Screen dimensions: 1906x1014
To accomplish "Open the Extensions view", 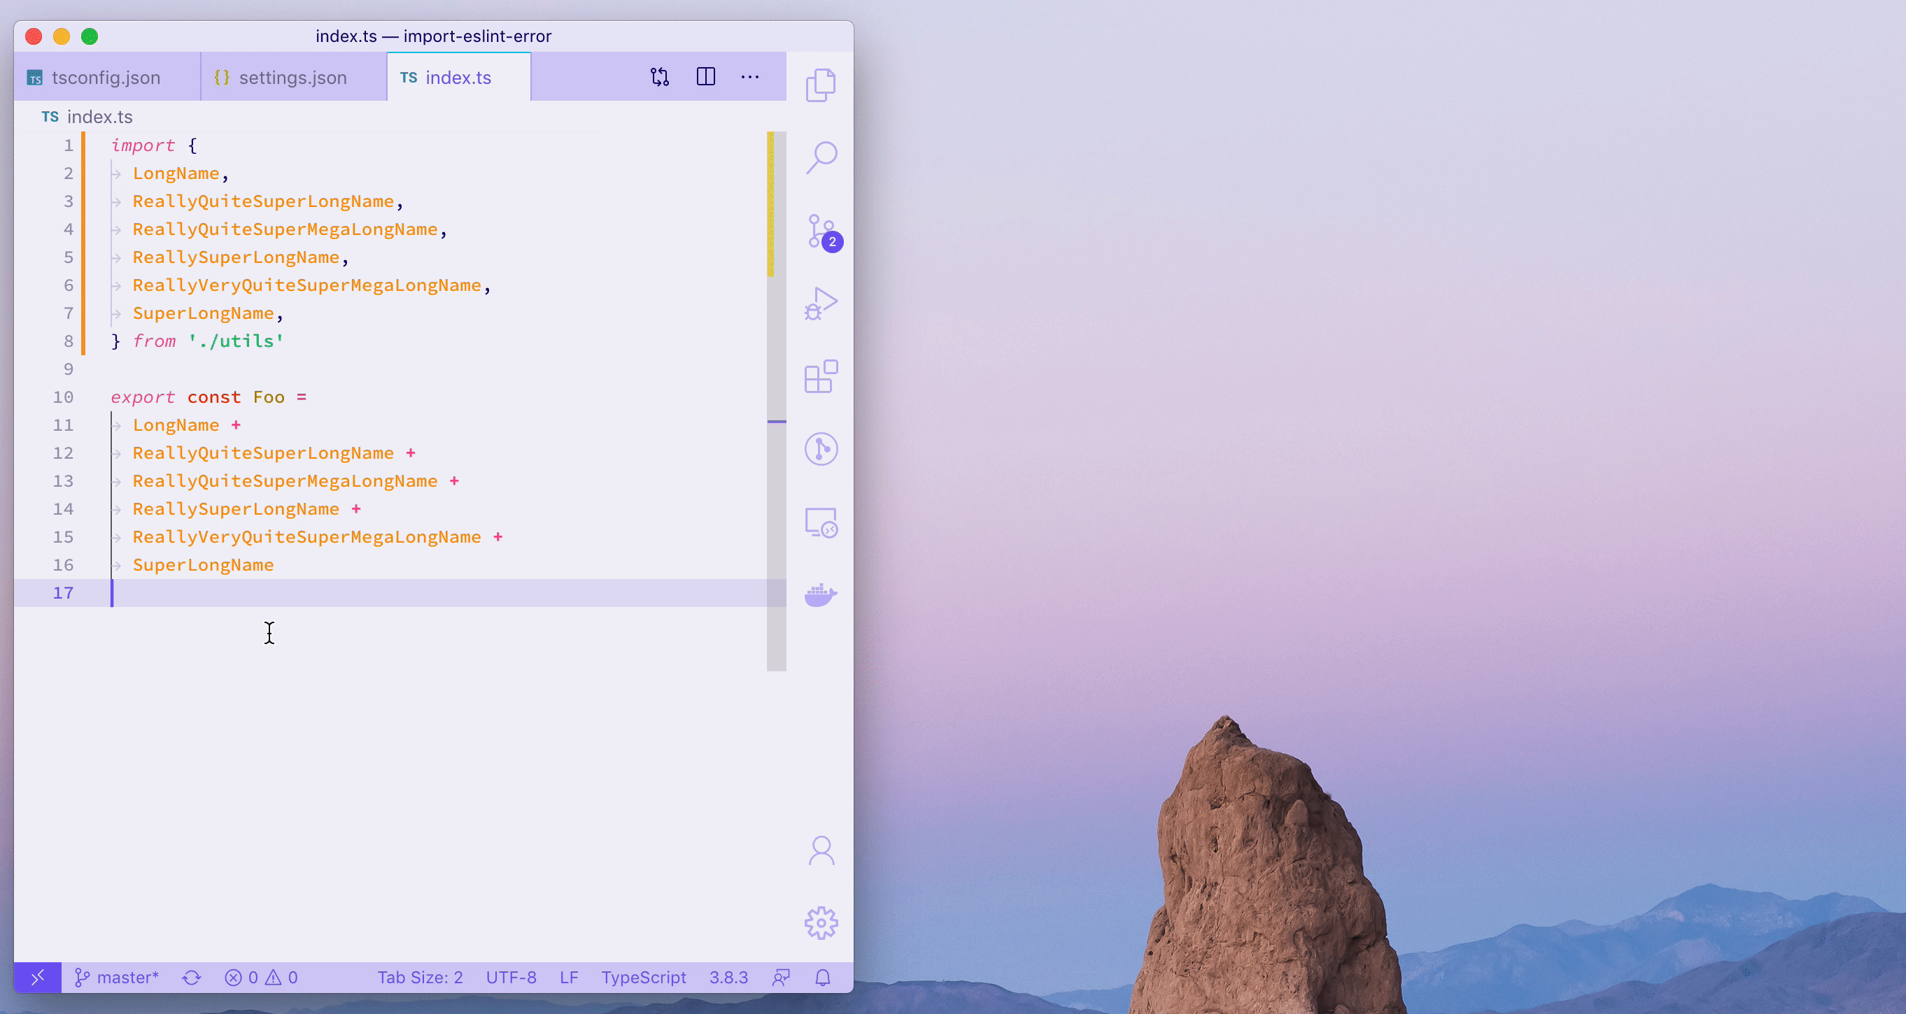I will coord(821,376).
